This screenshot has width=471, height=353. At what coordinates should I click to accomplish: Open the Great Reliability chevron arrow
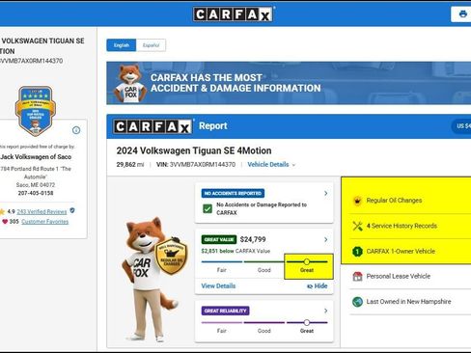[325, 311]
